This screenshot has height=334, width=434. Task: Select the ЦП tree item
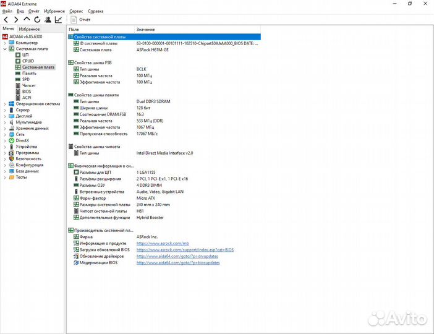point(25,55)
